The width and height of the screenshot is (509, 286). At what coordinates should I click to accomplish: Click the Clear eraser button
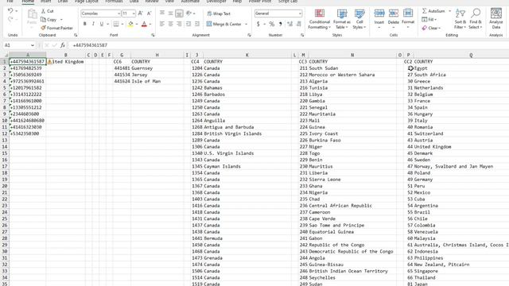431,29
